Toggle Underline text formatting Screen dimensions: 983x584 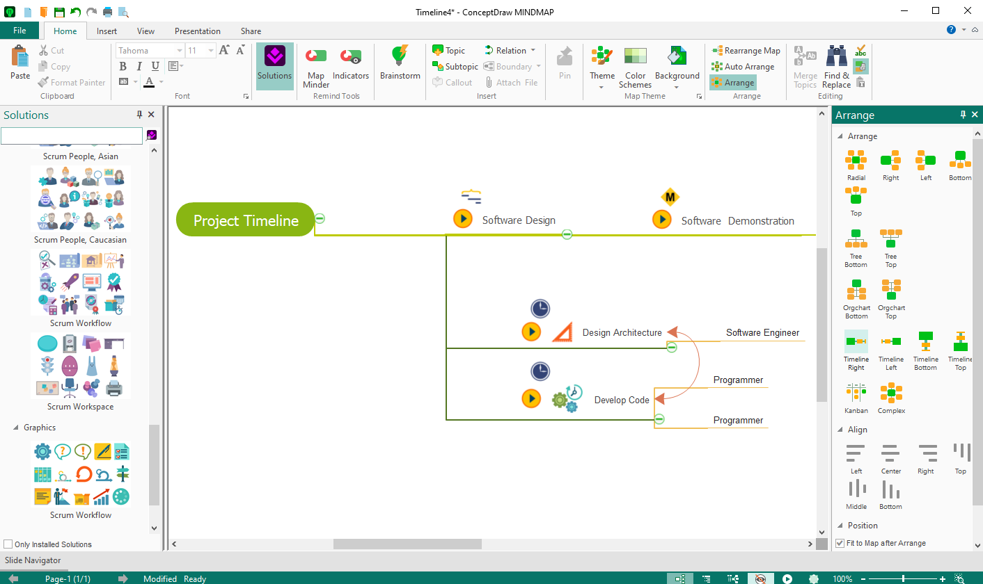[155, 66]
